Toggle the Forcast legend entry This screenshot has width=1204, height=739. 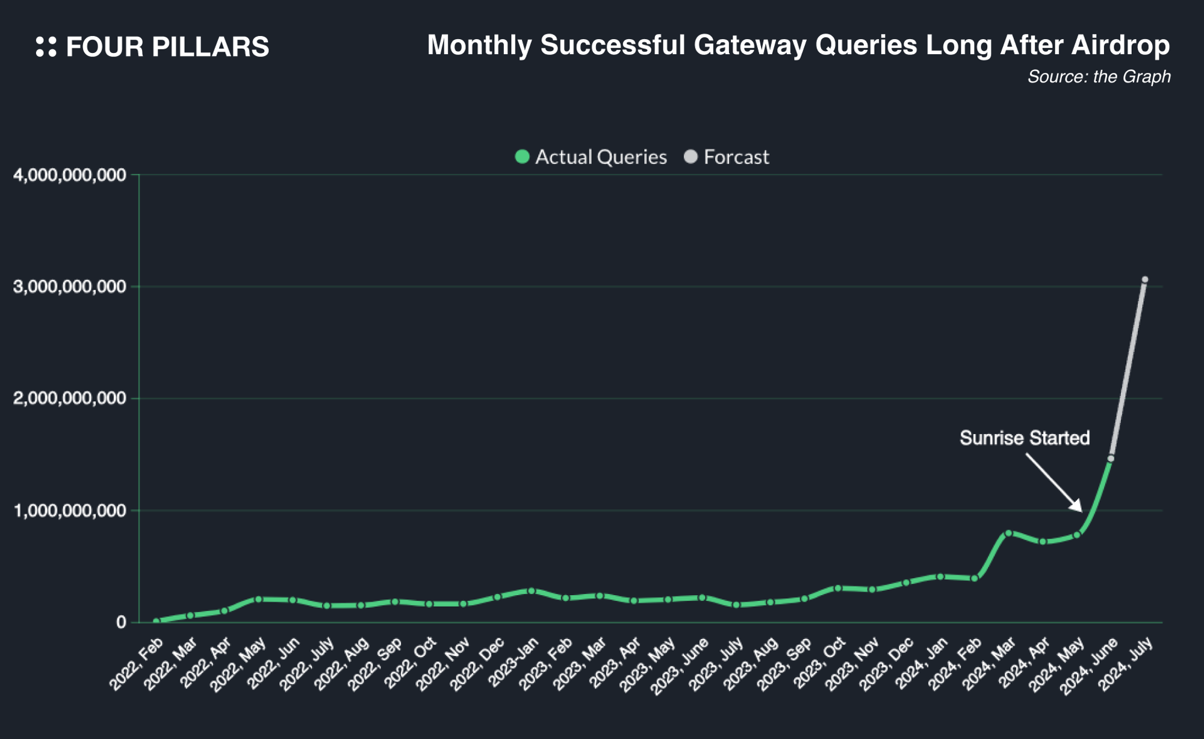[736, 157]
